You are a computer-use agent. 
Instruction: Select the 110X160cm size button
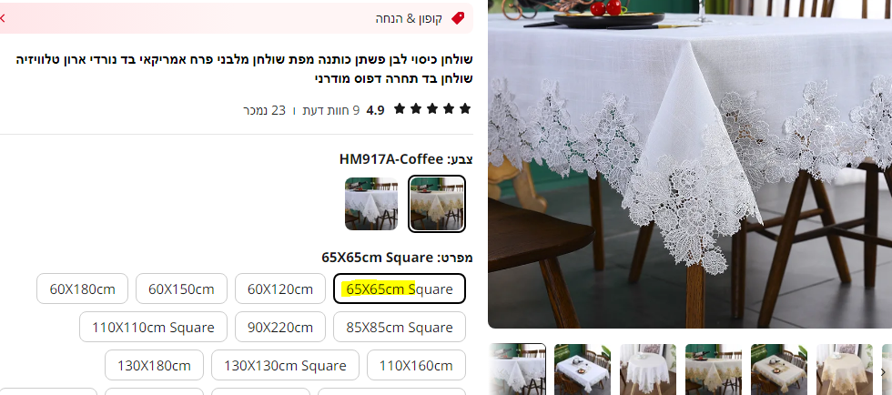pos(417,365)
